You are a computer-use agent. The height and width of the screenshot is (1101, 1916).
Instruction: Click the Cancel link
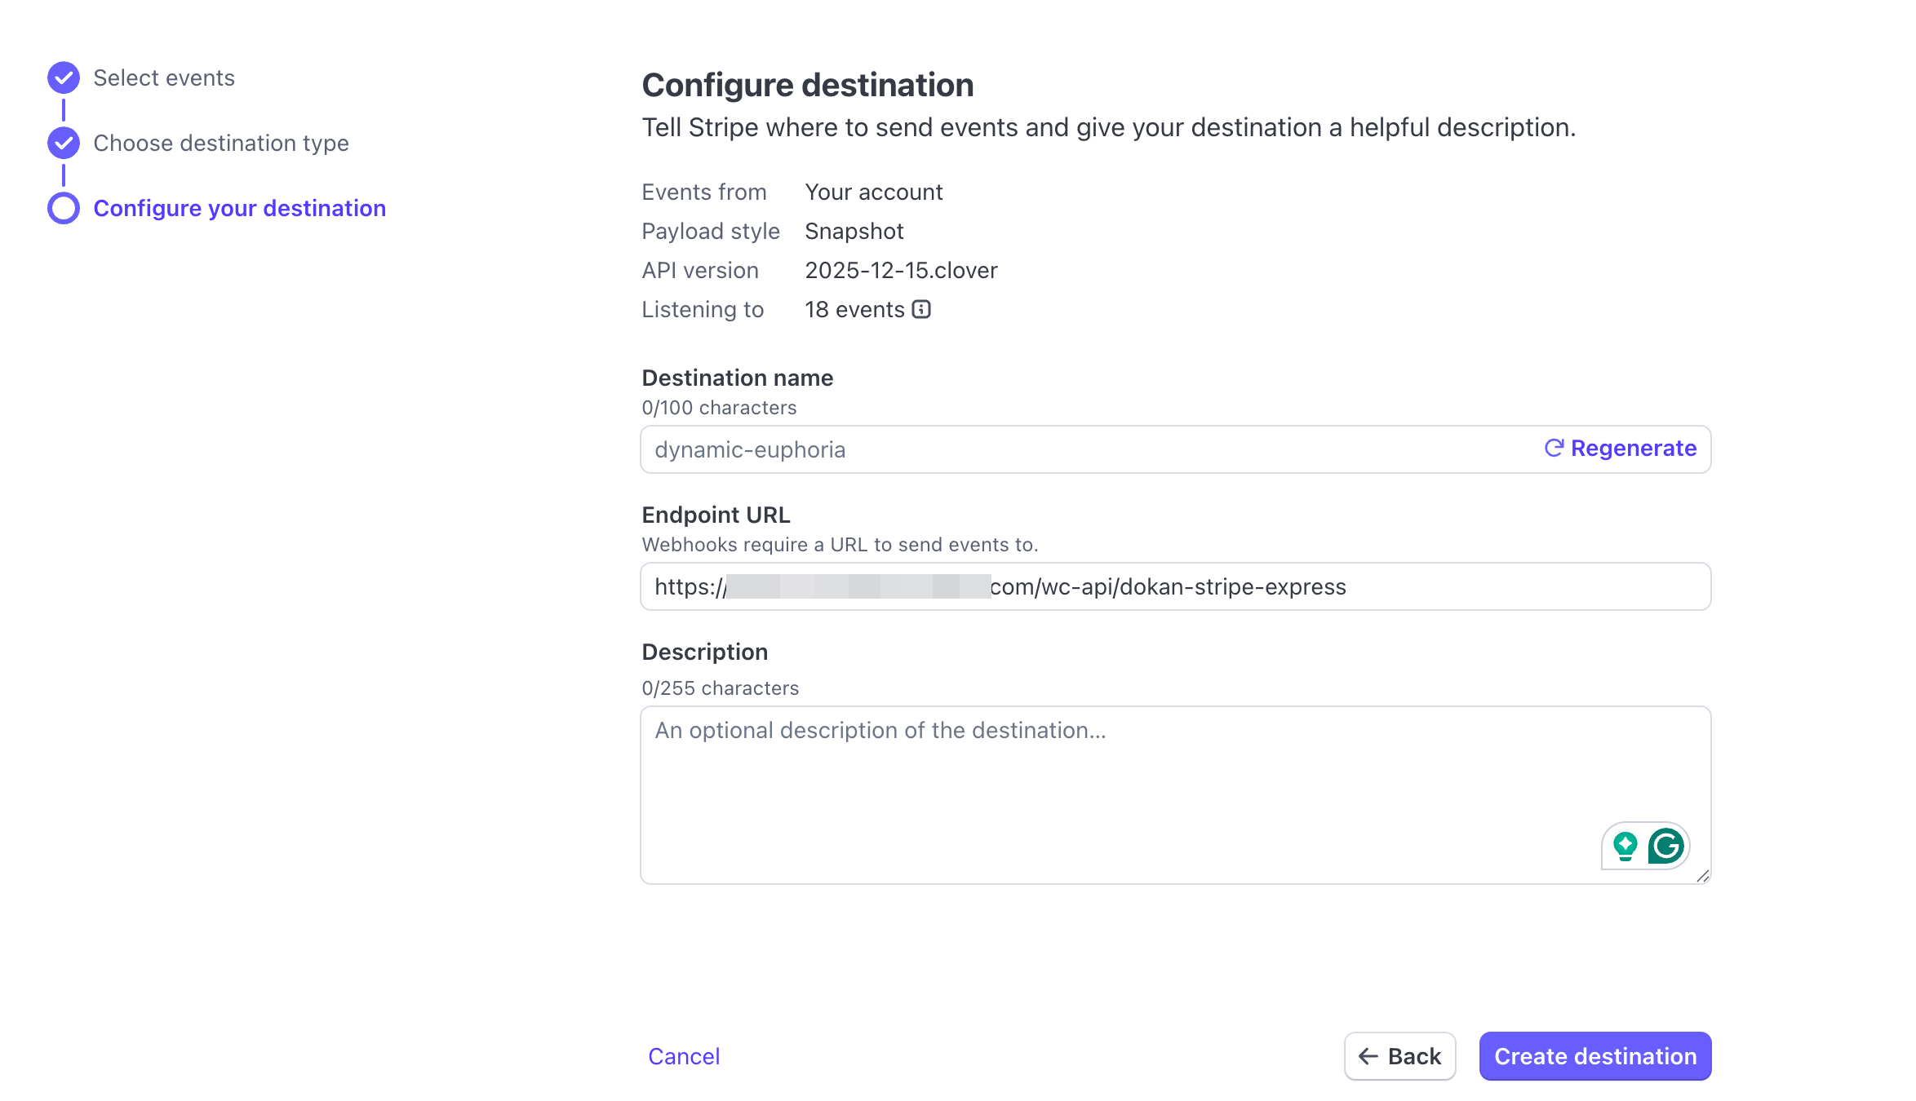(683, 1055)
